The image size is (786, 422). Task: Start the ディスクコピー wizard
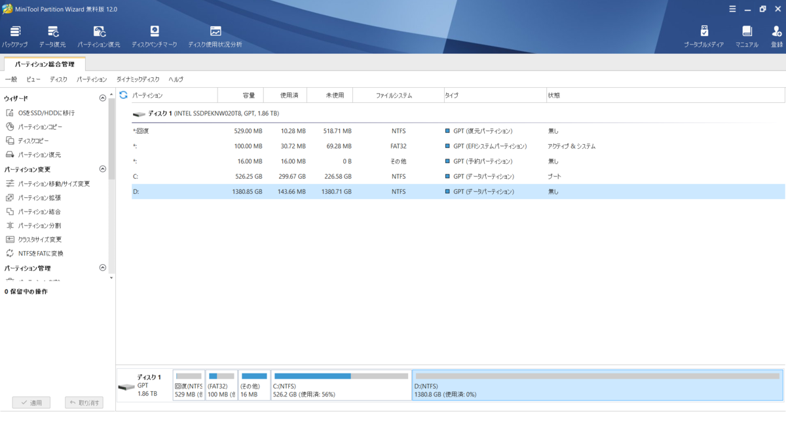(x=33, y=141)
